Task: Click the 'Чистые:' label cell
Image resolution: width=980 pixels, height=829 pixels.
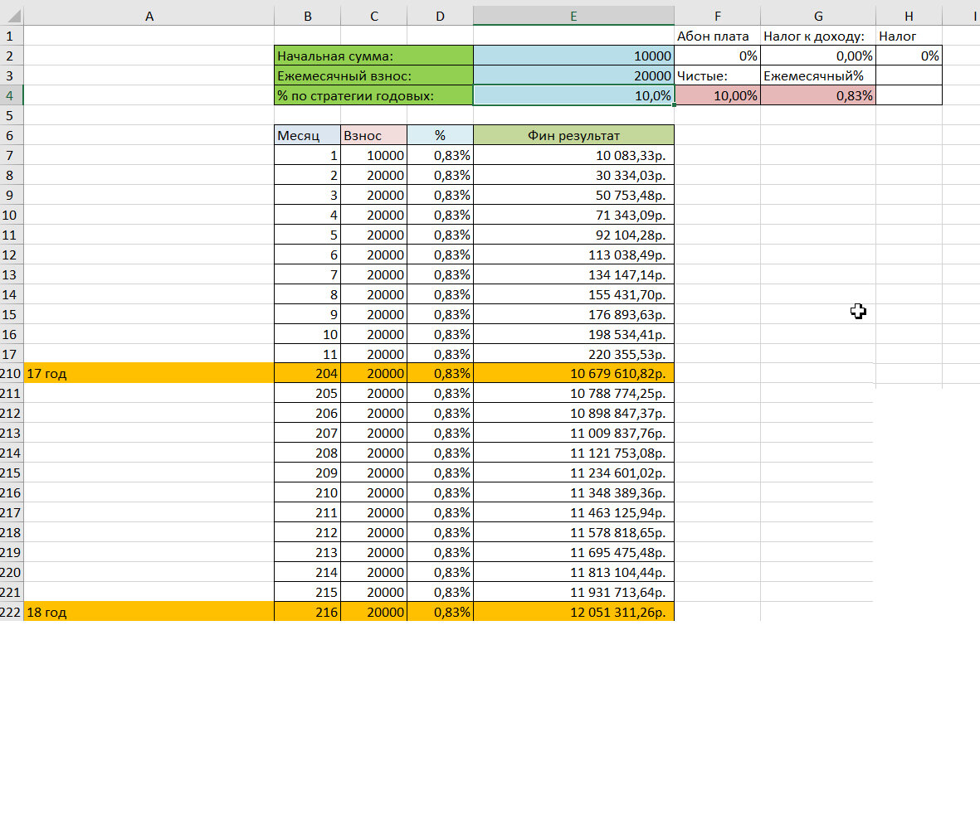Action: click(718, 75)
